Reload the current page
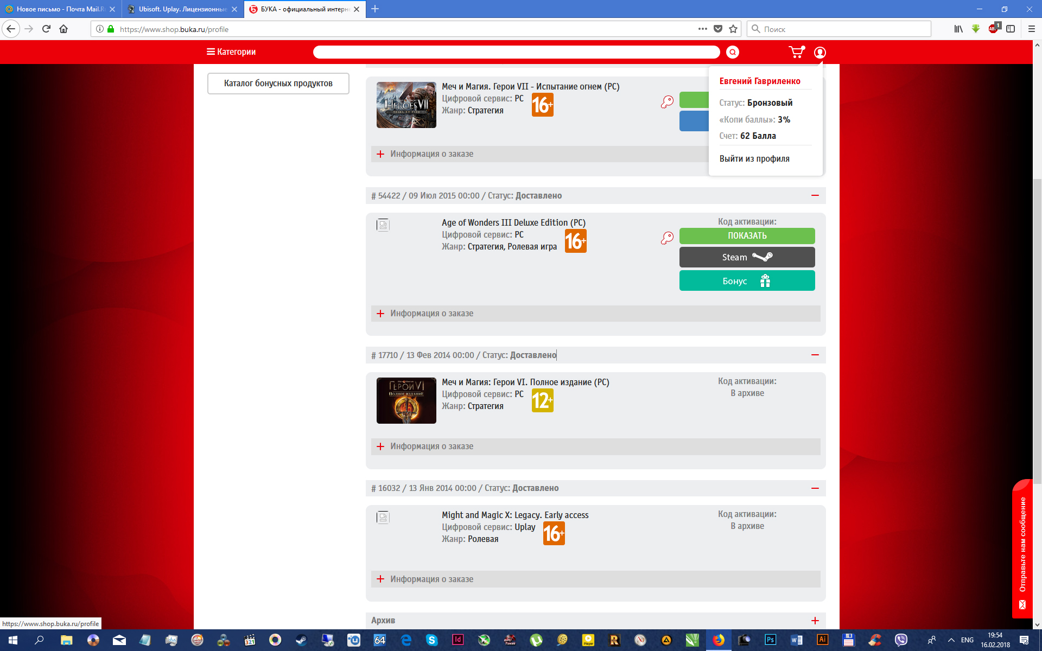Viewport: 1042px width, 651px height. (46, 29)
